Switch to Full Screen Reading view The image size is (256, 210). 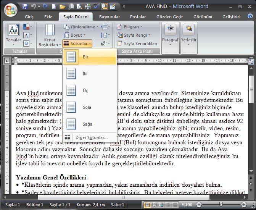154,205
